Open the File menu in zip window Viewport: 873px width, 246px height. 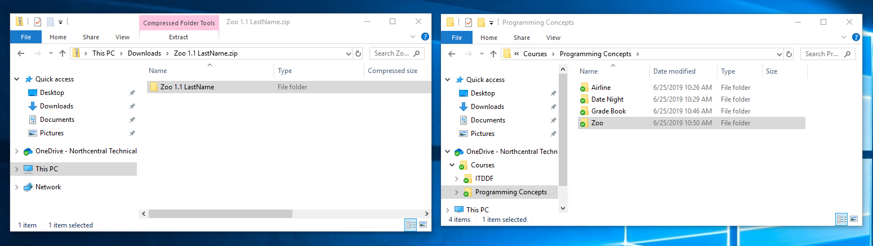click(25, 37)
